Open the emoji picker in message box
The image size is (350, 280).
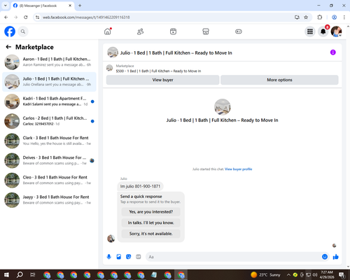click(325, 257)
